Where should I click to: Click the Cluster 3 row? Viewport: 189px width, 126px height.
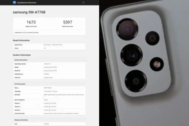pyautogui.click(x=49, y=110)
